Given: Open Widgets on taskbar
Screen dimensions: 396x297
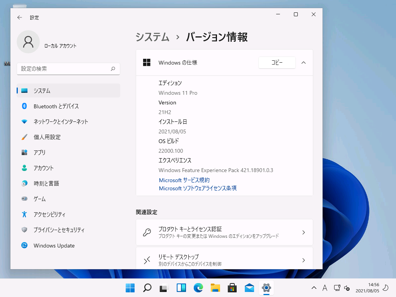Looking at the screenshot, I should [x=181, y=288].
